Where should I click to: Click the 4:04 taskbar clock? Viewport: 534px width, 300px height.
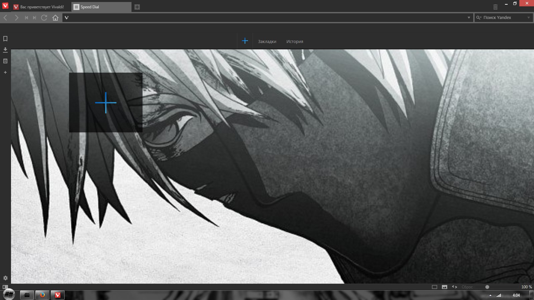(x=516, y=295)
